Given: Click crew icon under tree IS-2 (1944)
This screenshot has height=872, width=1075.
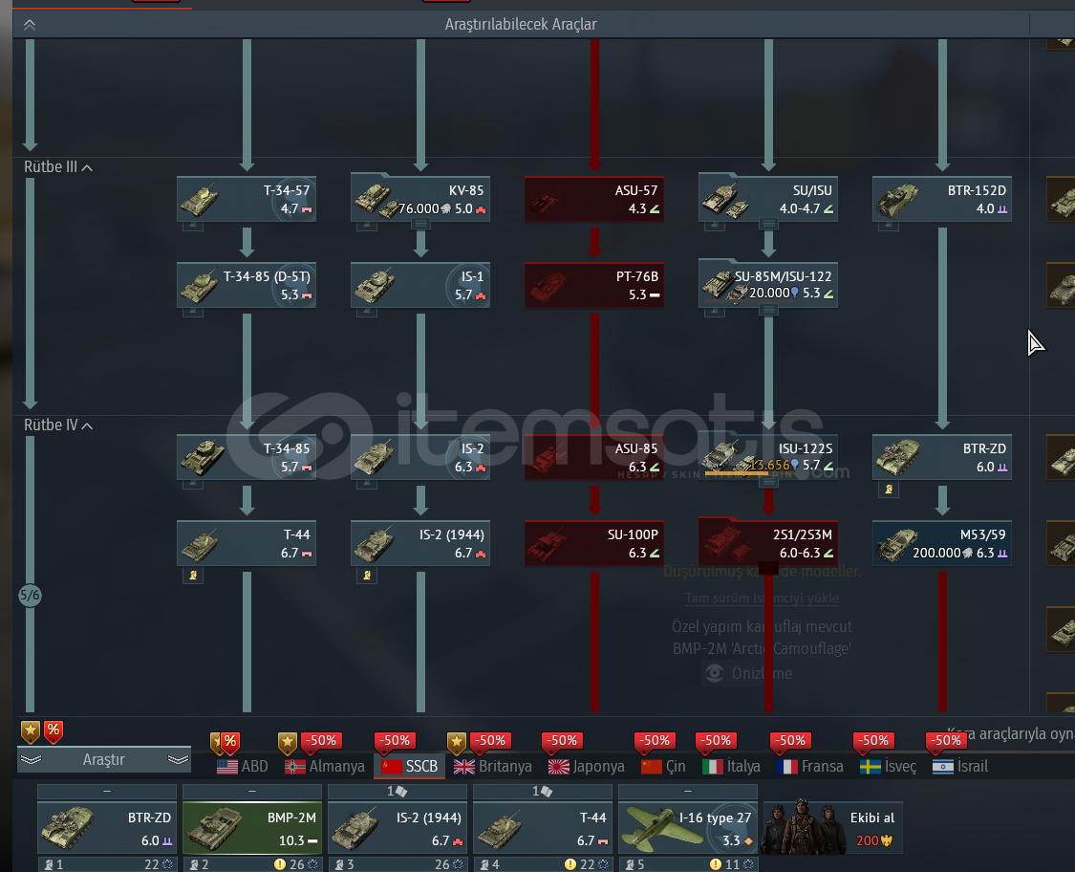Looking at the screenshot, I should coord(368,575).
